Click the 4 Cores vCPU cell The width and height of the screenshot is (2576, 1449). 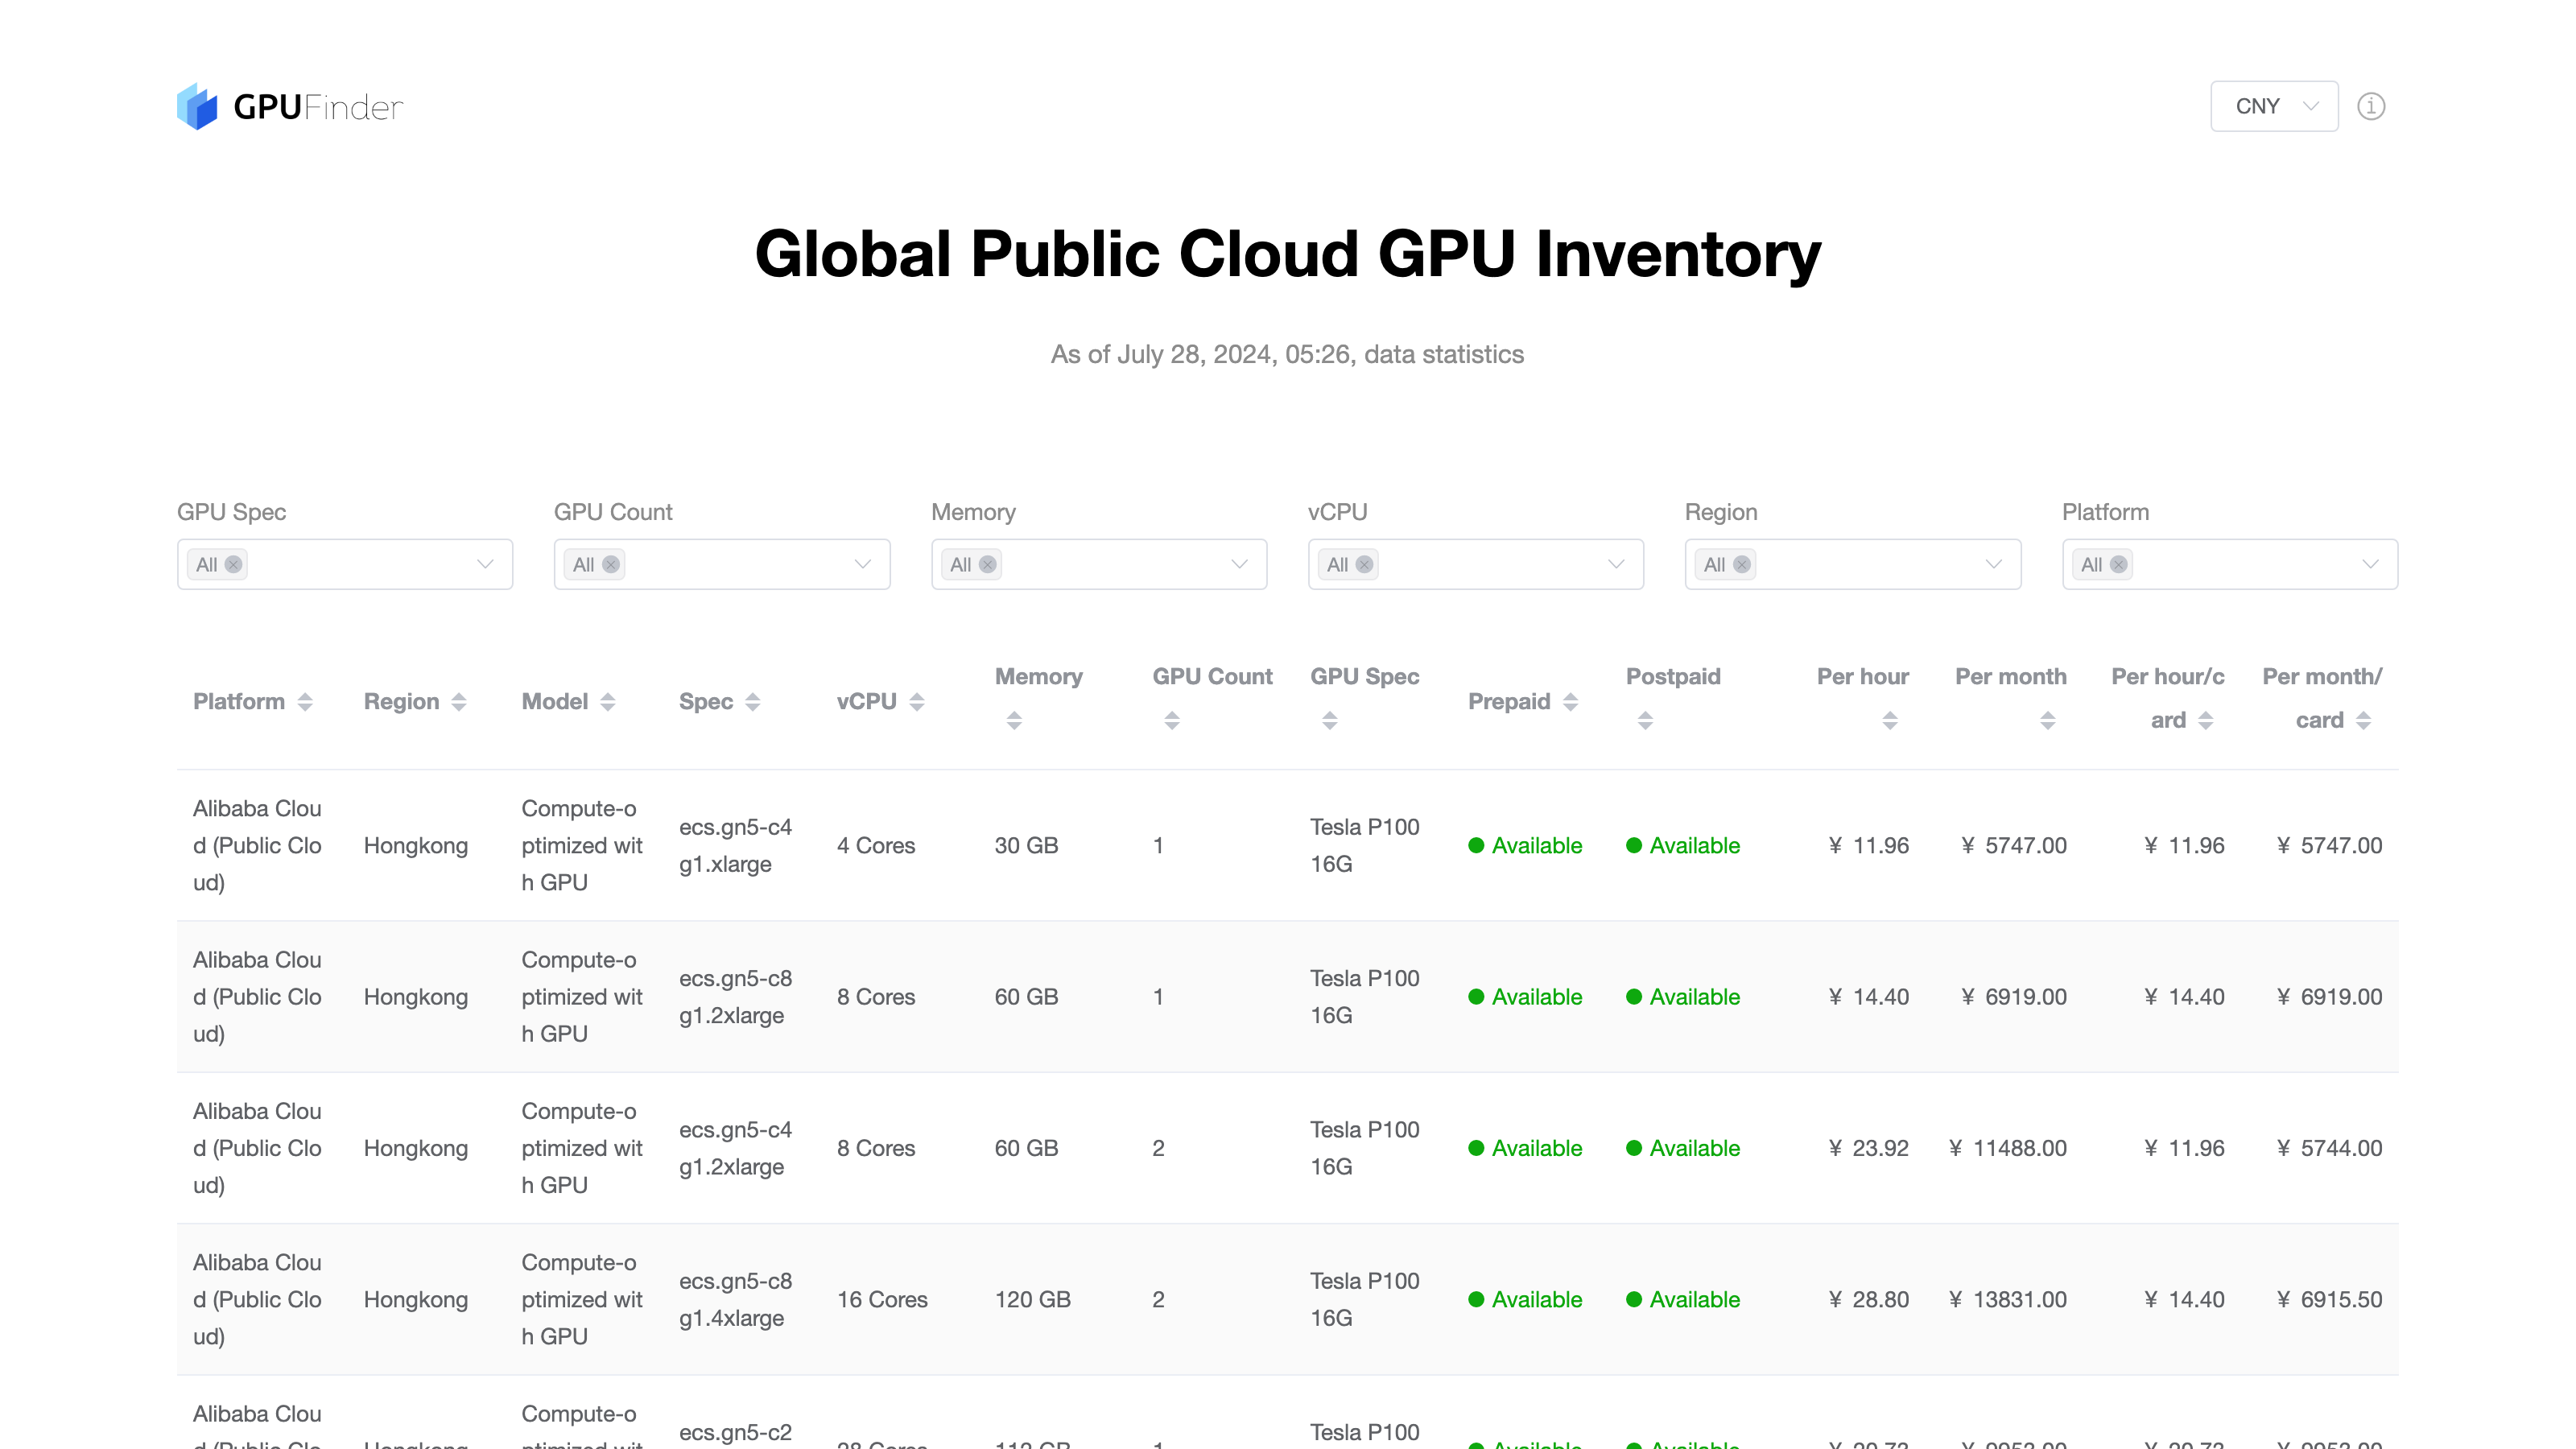(876, 845)
